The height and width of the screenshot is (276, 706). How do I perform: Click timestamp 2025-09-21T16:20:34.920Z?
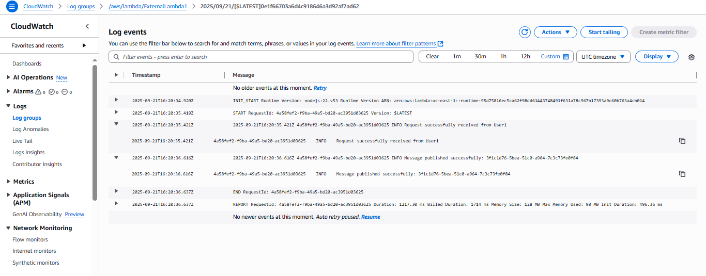[163, 101]
